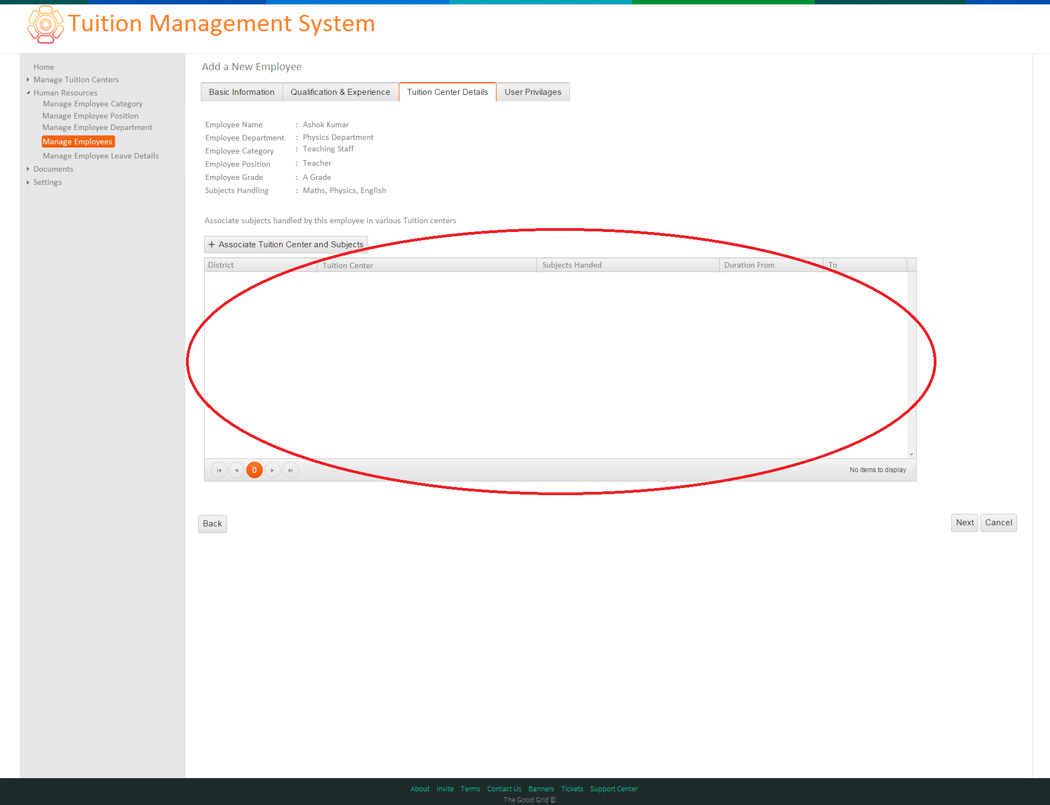Screen dimensions: 1050x805
Task: Go to last page in grid pager
Action: coord(291,470)
